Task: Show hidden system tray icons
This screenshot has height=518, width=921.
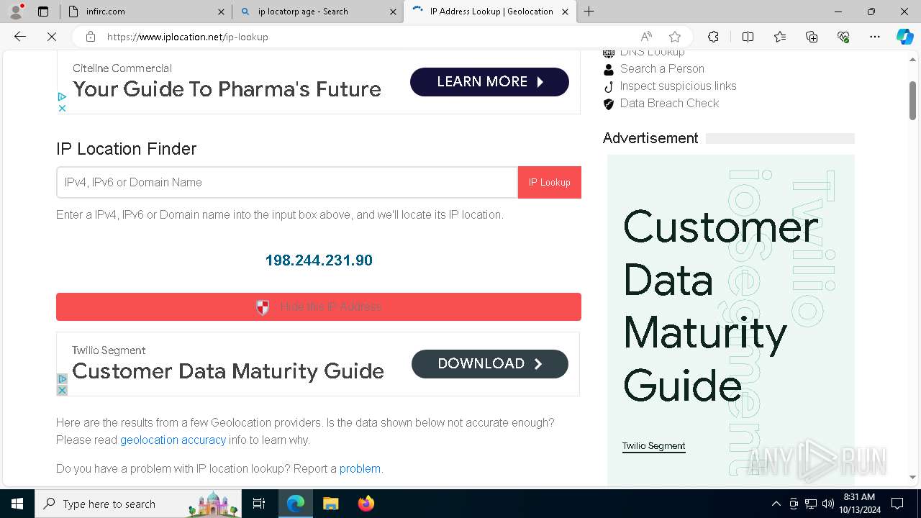Action: pos(776,504)
